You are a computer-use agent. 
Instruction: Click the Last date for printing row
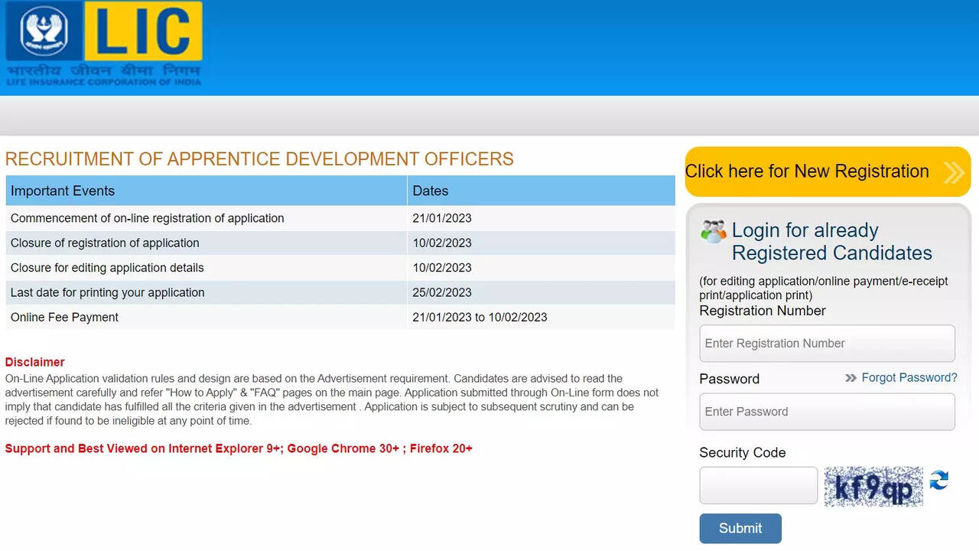click(x=340, y=292)
